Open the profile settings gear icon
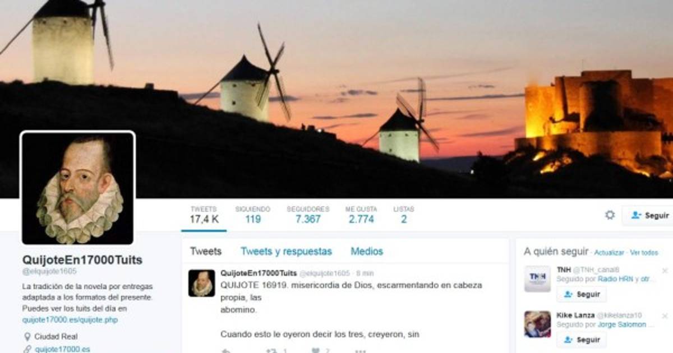The image size is (673, 353). click(610, 215)
